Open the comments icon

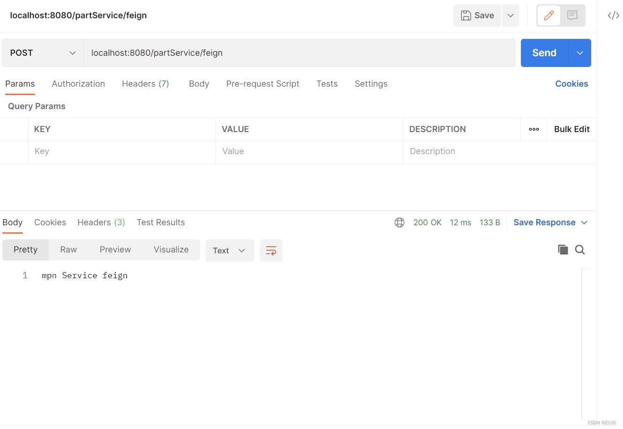pyautogui.click(x=572, y=15)
